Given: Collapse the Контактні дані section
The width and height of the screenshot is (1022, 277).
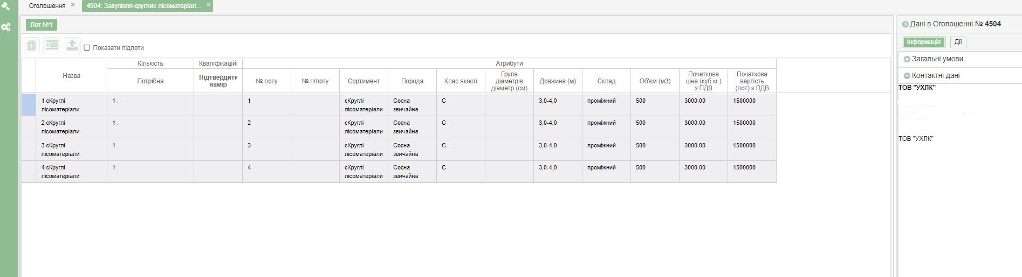Looking at the screenshot, I should pyautogui.click(x=907, y=76).
